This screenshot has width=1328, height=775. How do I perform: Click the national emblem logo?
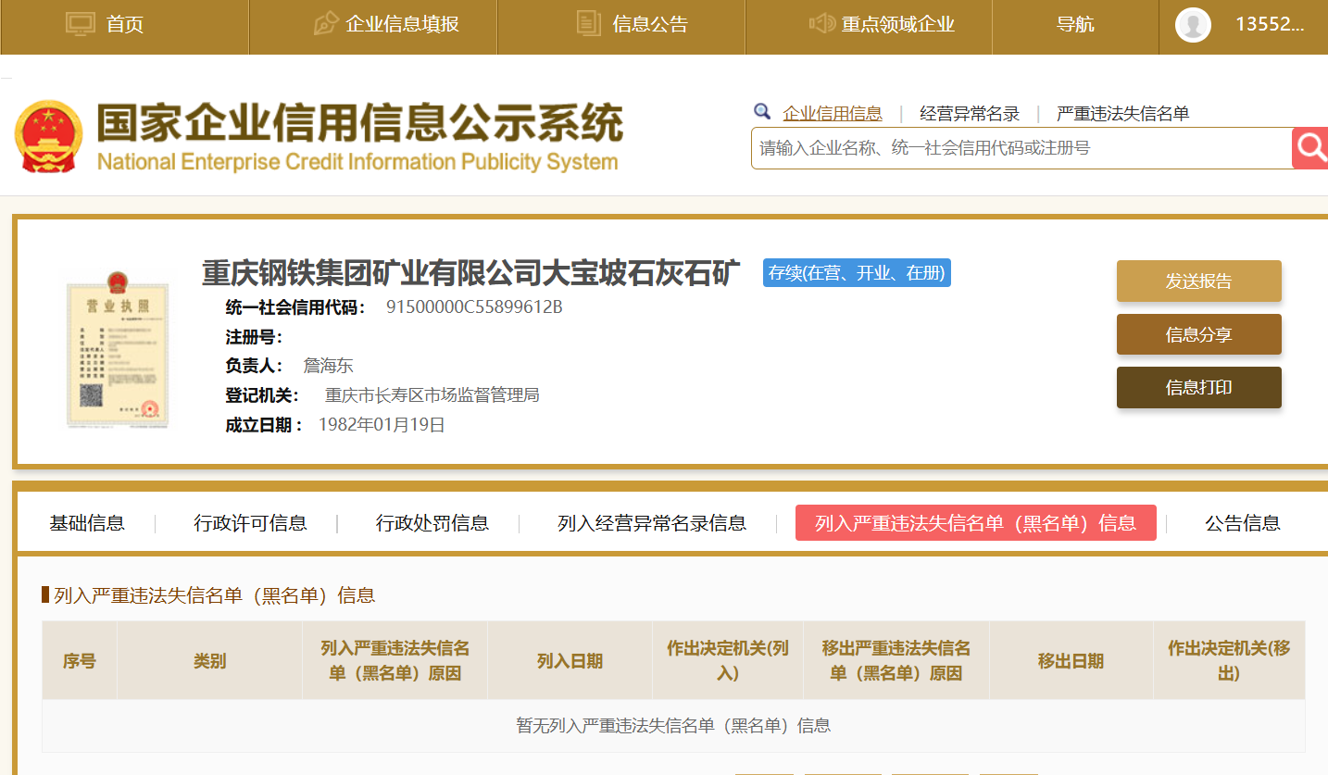[x=48, y=136]
